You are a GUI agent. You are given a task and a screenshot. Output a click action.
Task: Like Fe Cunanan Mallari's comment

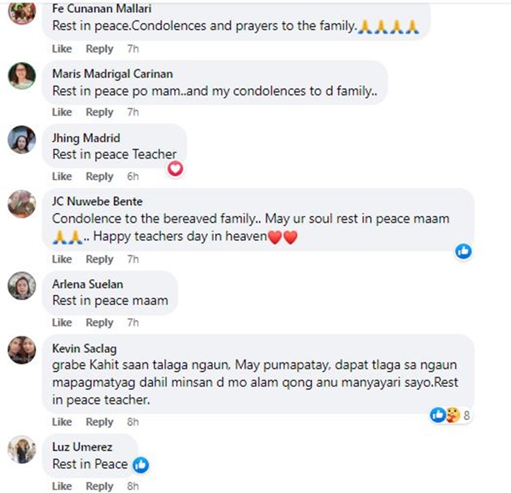click(62, 48)
